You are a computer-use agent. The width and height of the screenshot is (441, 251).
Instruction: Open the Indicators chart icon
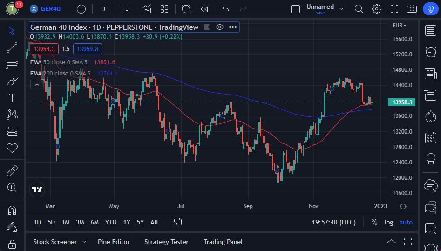pos(147,9)
